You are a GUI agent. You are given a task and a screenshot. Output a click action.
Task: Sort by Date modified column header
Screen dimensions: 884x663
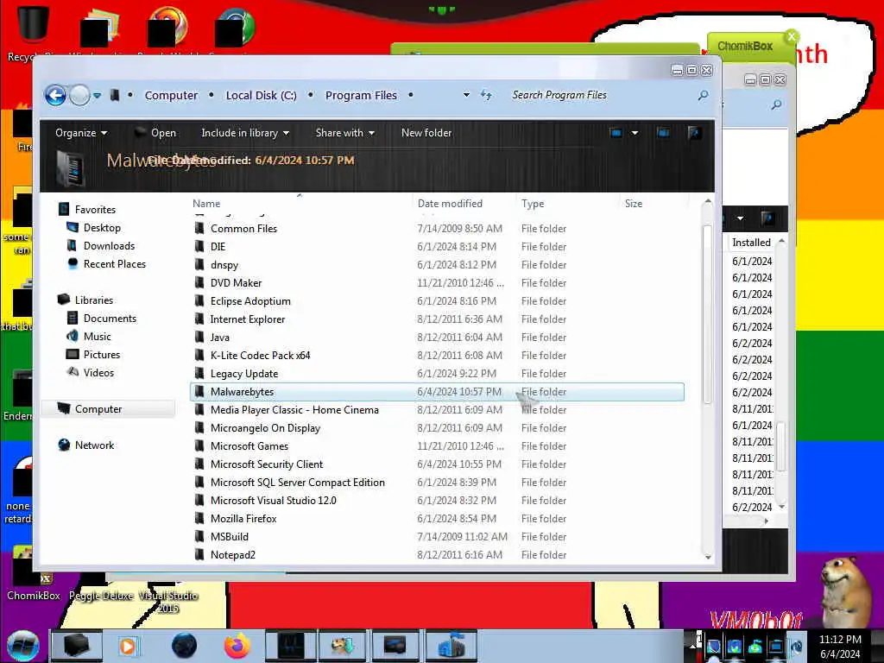click(450, 204)
